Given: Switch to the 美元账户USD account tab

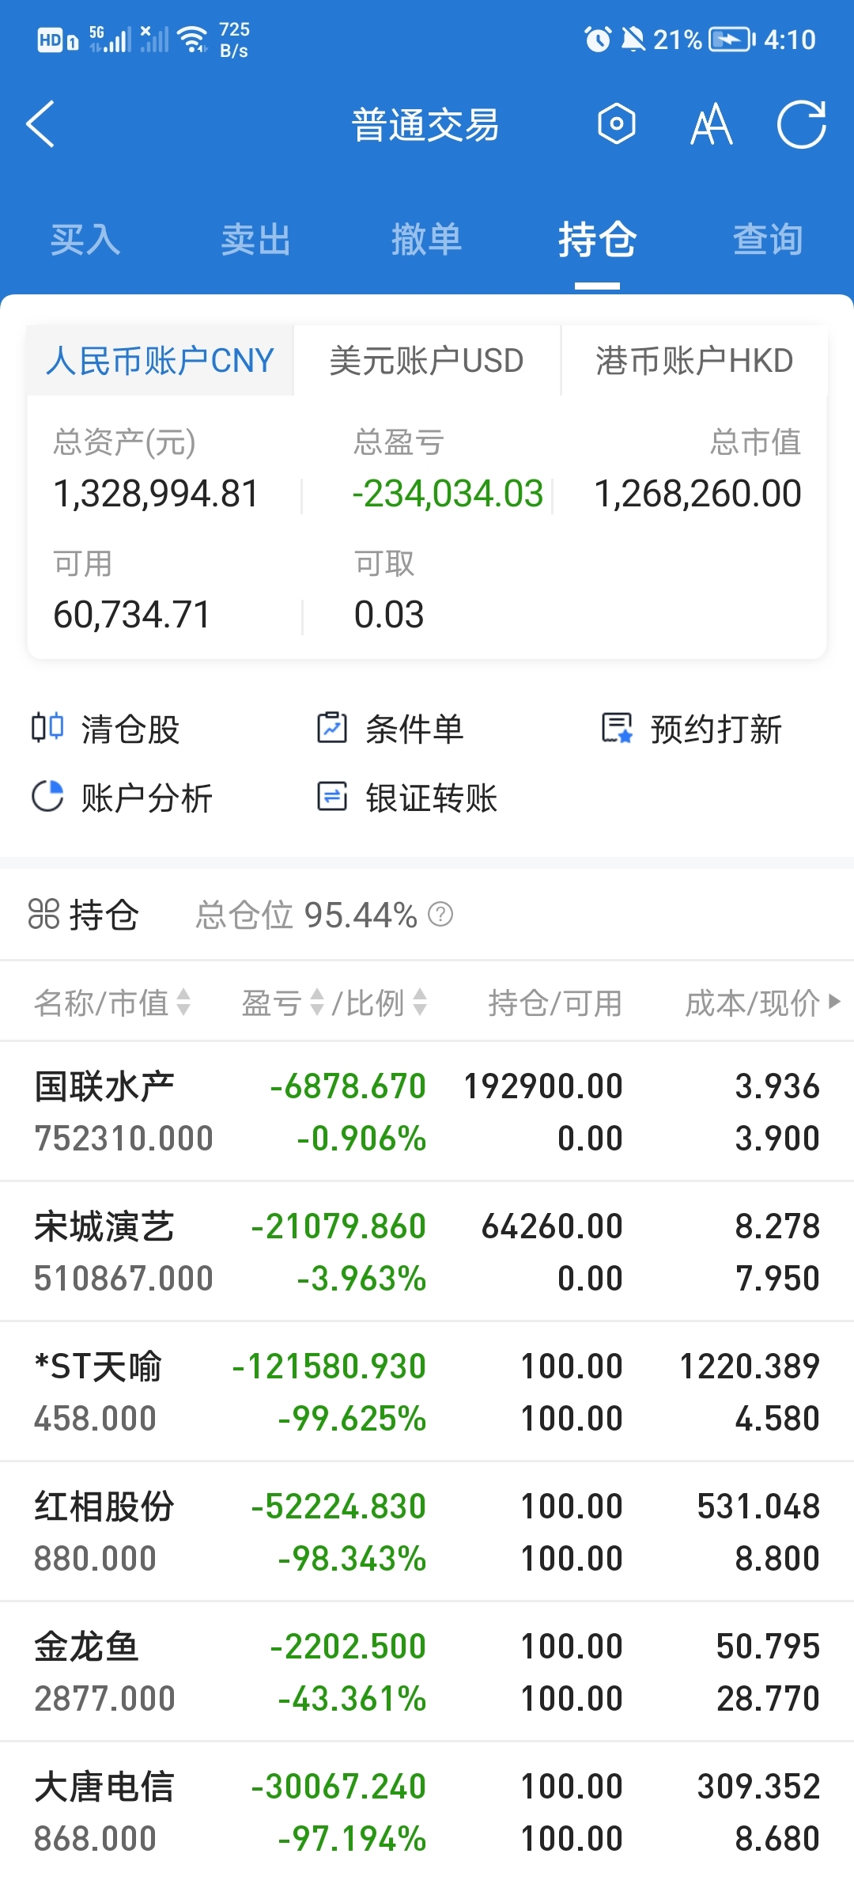Looking at the screenshot, I should point(427,361).
